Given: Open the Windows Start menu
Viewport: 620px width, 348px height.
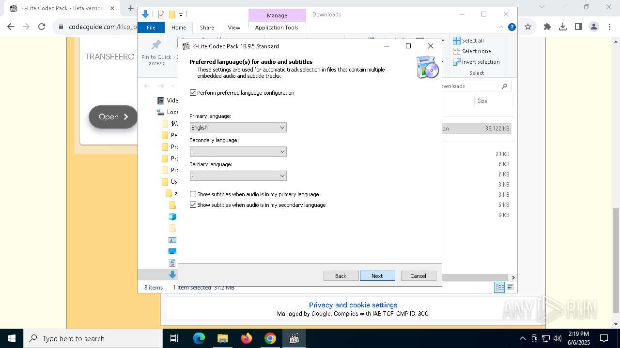Looking at the screenshot, I should (x=12, y=338).
